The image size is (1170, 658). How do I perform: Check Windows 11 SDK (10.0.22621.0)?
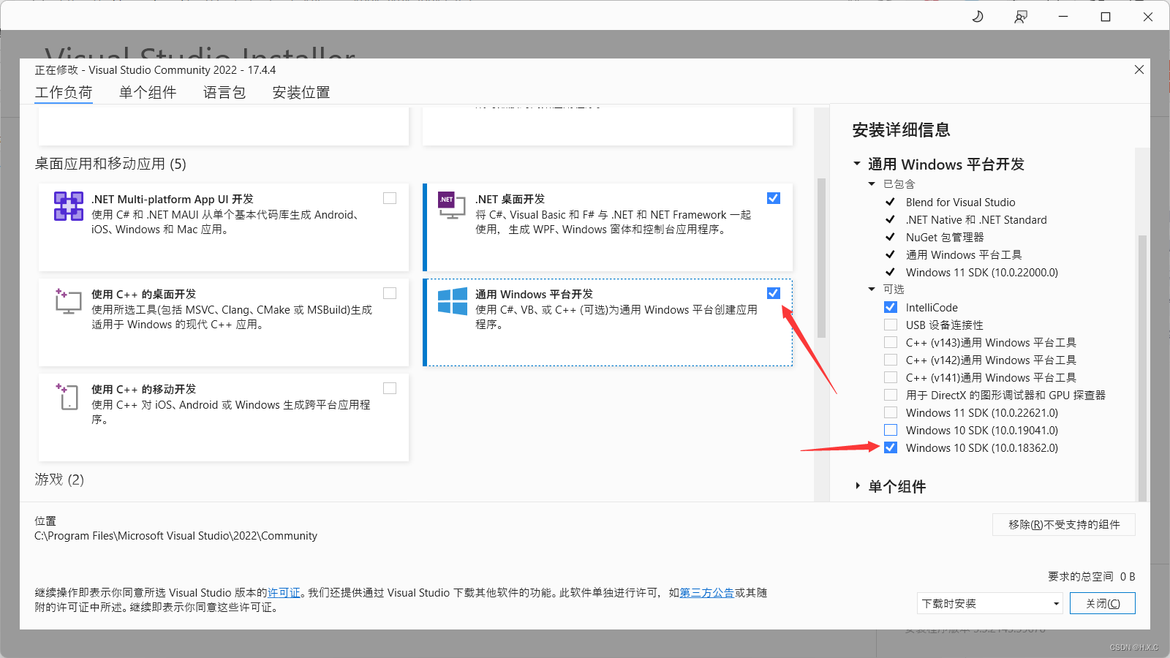[x=891, y=412]
